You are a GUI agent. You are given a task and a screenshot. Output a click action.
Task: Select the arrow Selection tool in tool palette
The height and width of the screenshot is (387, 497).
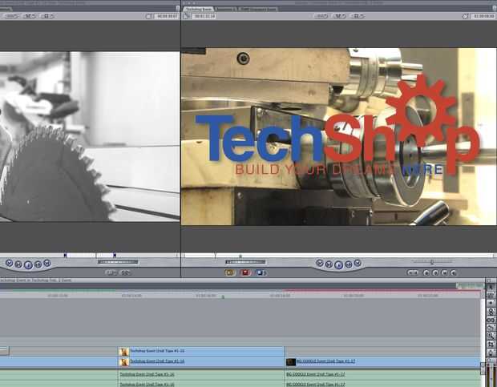click(x=491, y=287)
